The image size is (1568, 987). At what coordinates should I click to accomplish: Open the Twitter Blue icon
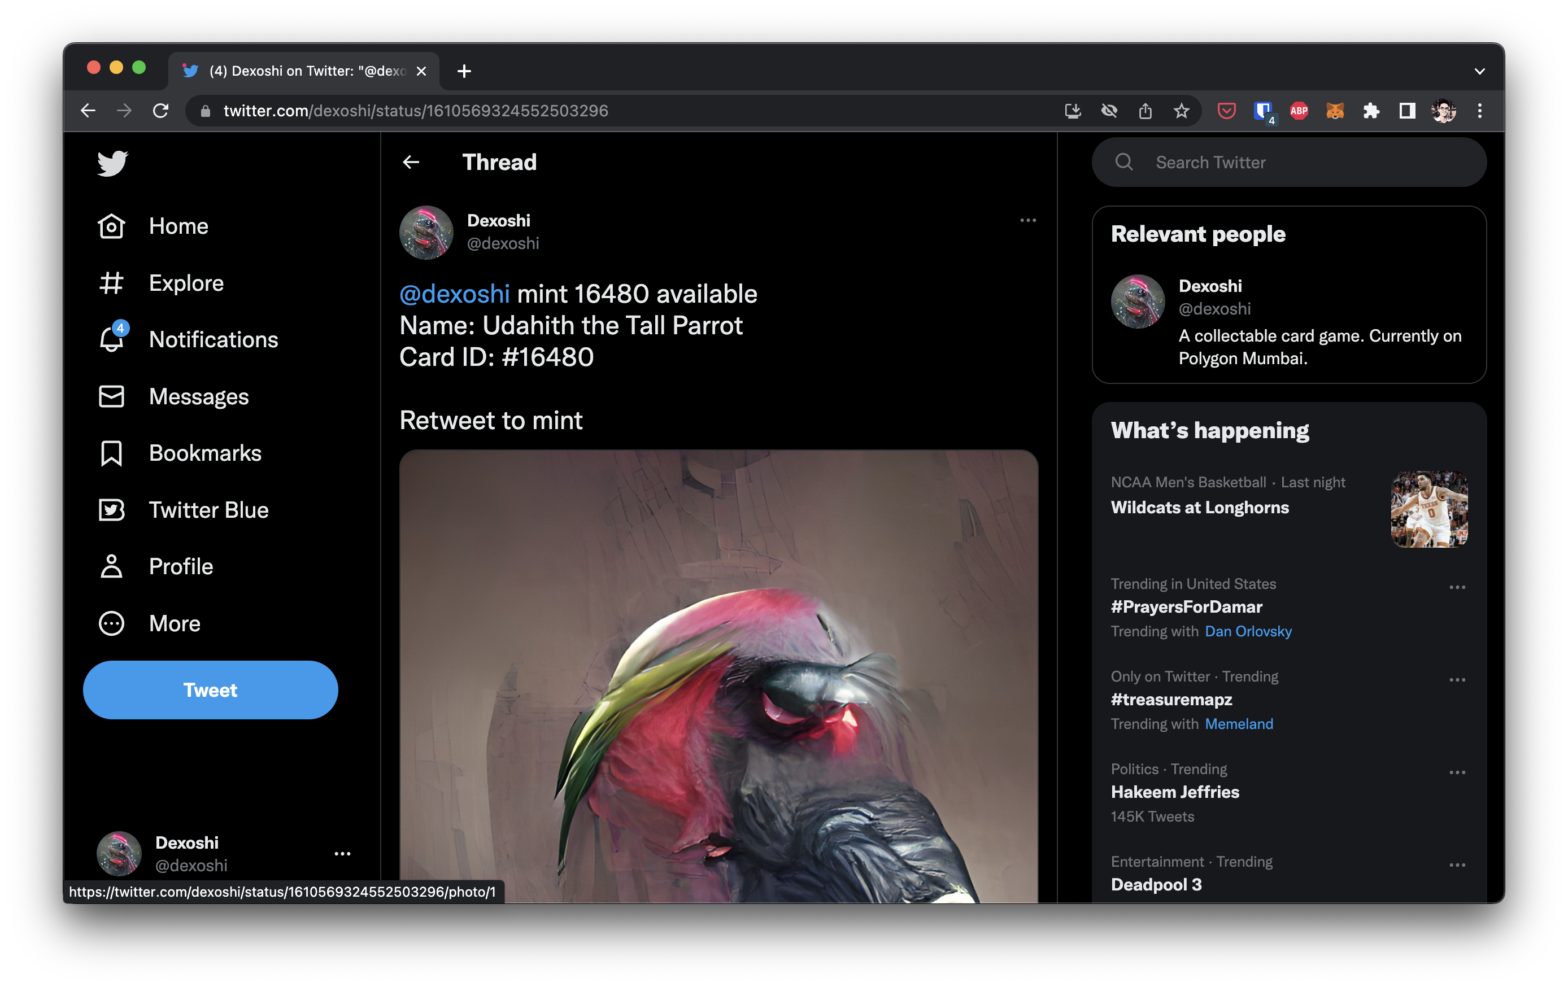point(111,510)
